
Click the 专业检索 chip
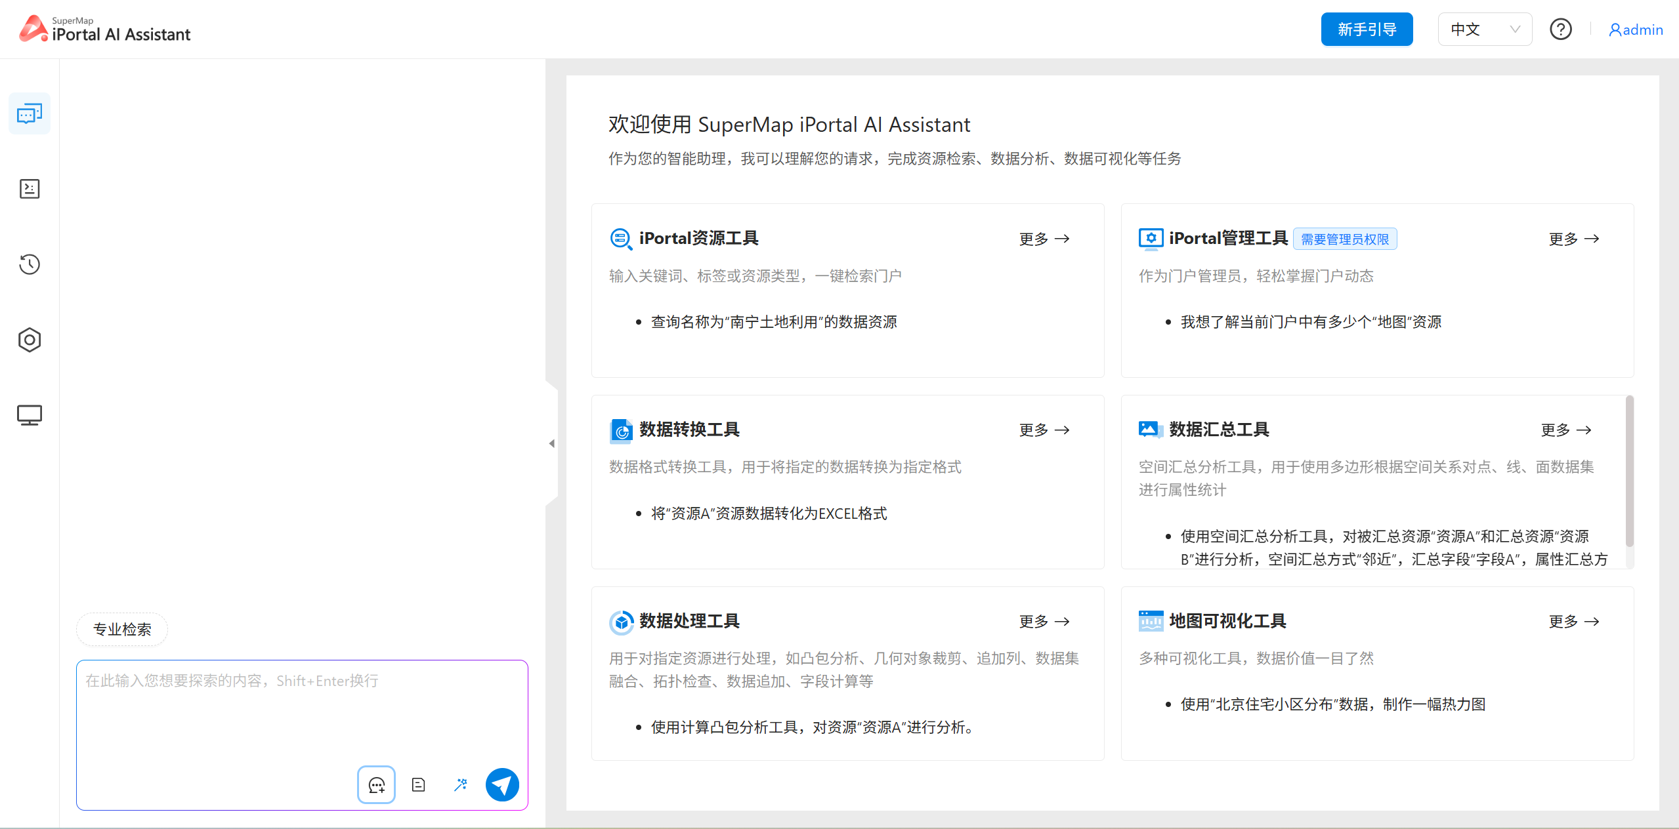point(122,630)
